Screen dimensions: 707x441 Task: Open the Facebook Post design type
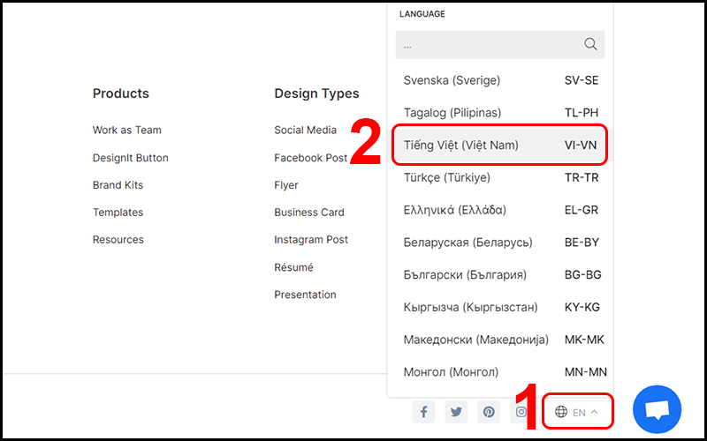[311, 158]
